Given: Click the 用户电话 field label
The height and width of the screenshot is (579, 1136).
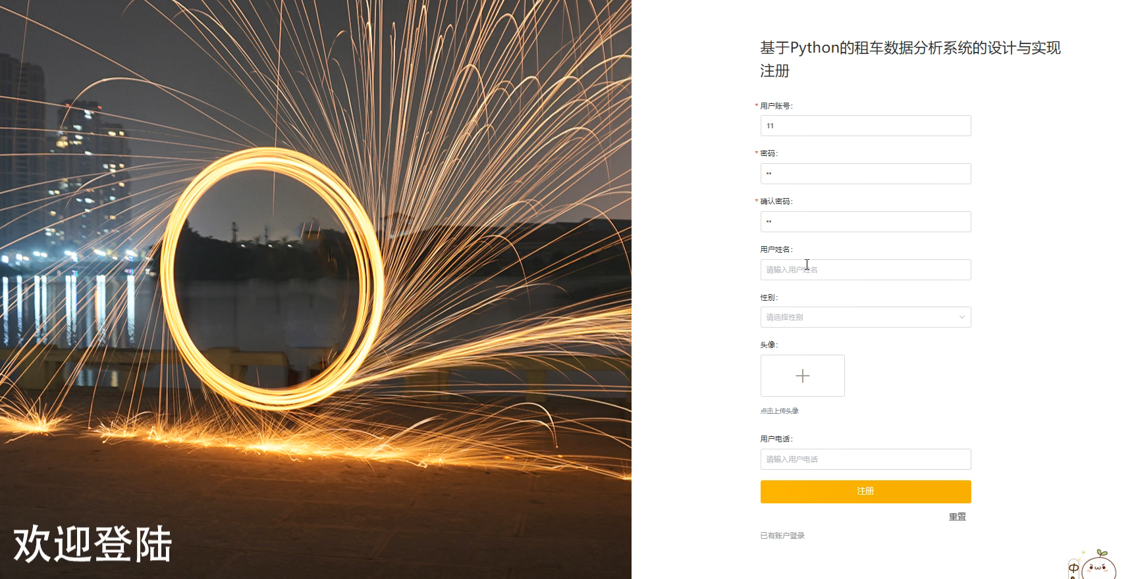Looking at the screenshot, I should click(776, 439).
